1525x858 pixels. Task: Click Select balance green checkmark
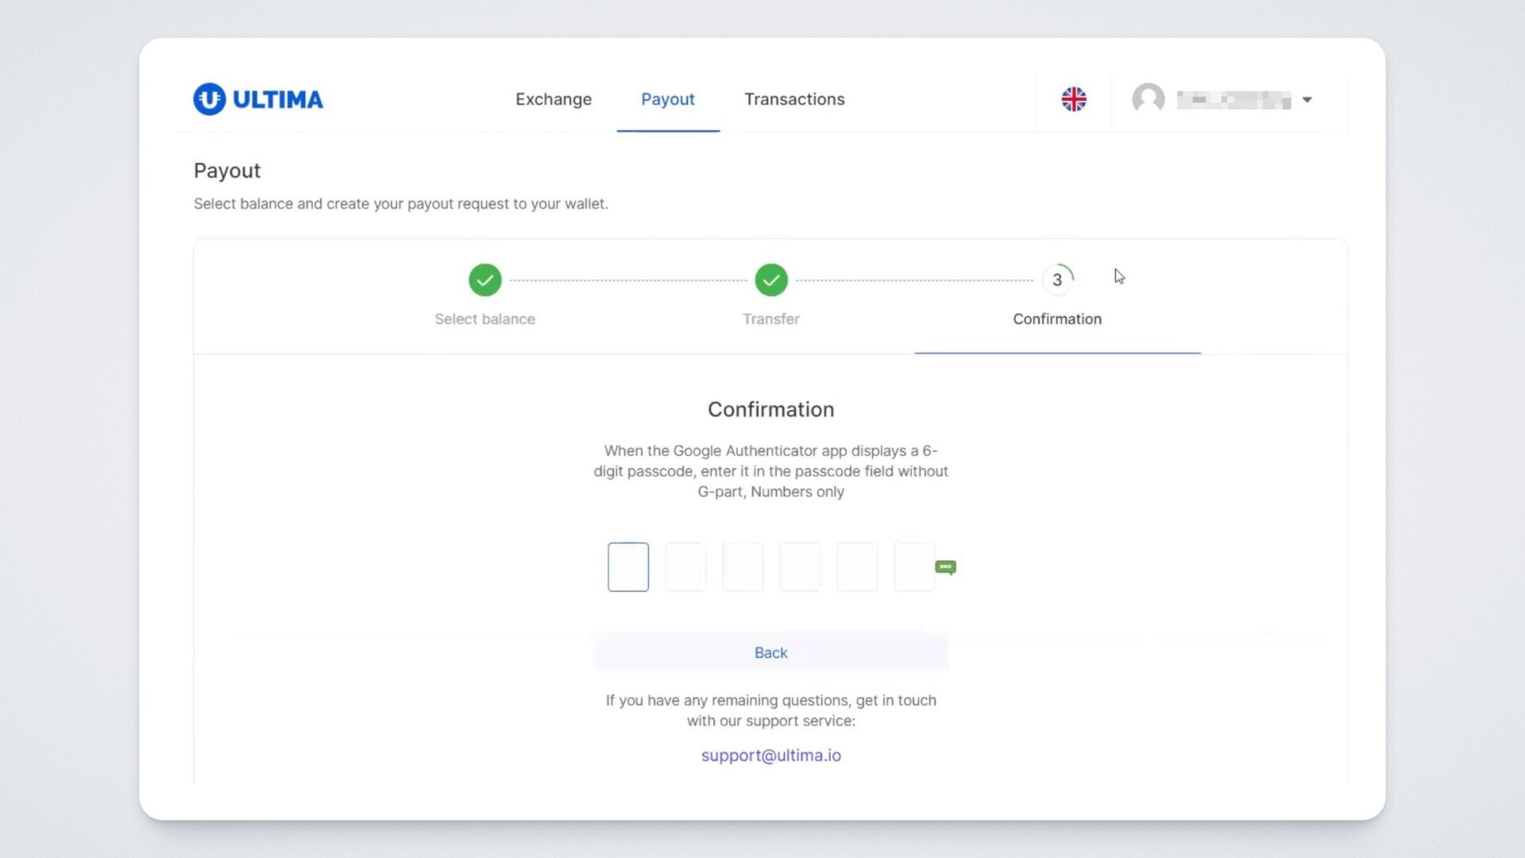485,280
